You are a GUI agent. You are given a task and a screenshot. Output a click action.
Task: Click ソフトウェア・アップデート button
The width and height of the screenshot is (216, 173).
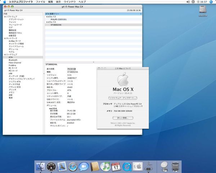(x=123, y=98)
